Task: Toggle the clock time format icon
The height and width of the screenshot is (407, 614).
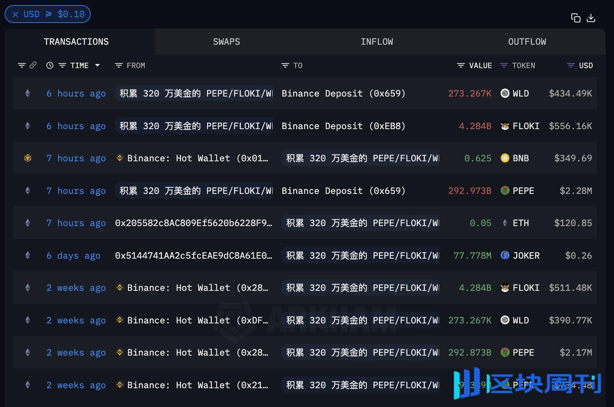Action: (x=50, y=65)
